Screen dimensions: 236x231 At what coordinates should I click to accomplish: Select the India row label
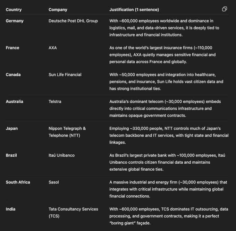click(x=10, y=209)
